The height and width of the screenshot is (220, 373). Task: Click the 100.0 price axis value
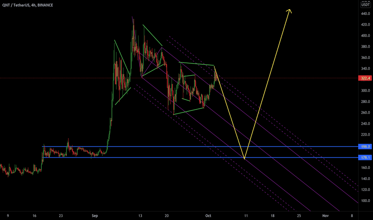pyautogui.click(x=365, y=201)
